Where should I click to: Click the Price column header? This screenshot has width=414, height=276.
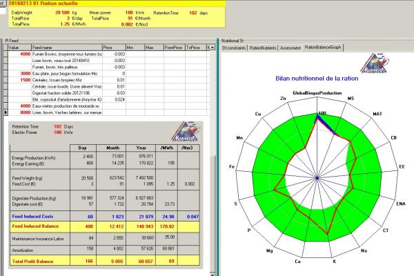pos(114,48)
